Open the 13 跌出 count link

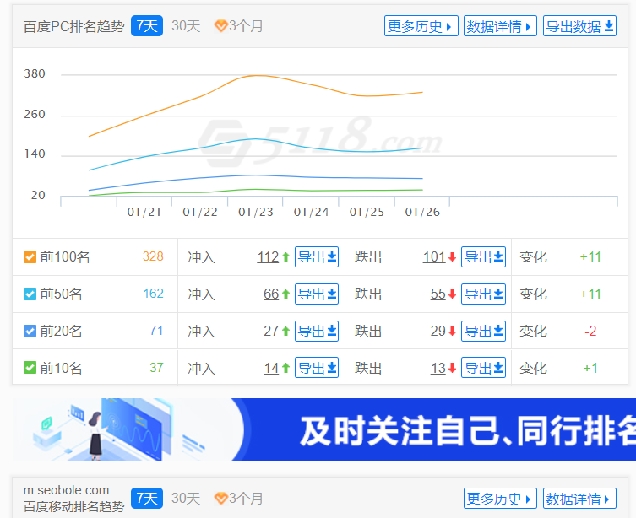[438, 368]
